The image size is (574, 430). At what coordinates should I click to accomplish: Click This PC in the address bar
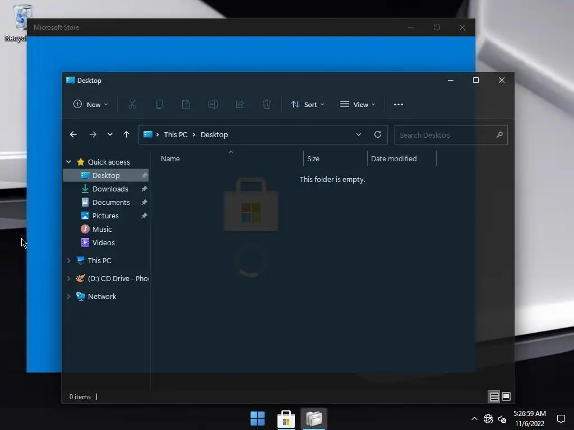coord(175,134)
